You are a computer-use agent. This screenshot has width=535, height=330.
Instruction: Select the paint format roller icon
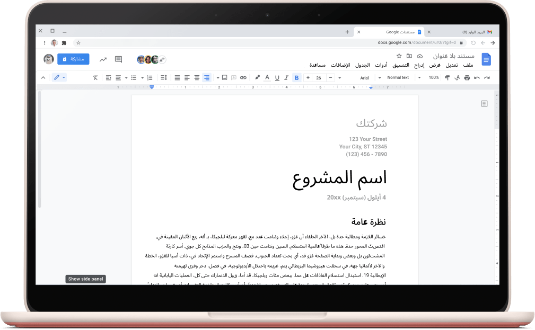(x=447, y=78)
